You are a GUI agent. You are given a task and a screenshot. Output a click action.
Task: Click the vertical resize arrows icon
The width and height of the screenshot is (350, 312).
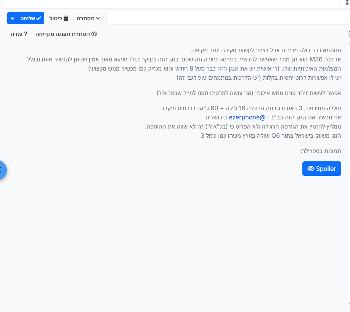(347, 3)
